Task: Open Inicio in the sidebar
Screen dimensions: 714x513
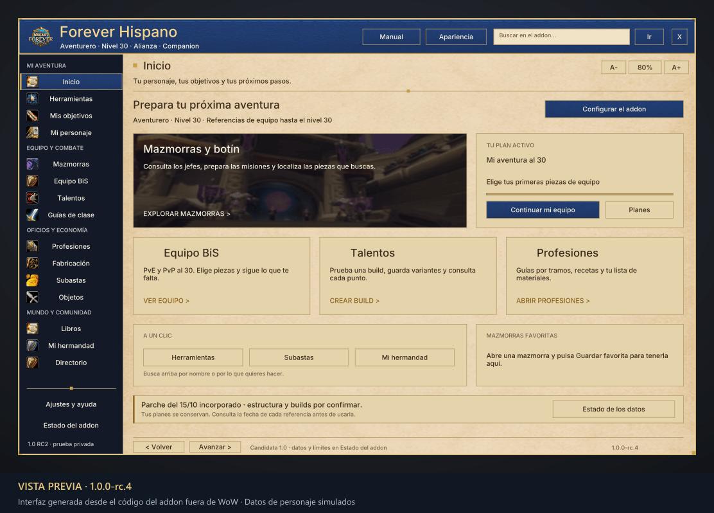Action: click(x=71, y=82)
